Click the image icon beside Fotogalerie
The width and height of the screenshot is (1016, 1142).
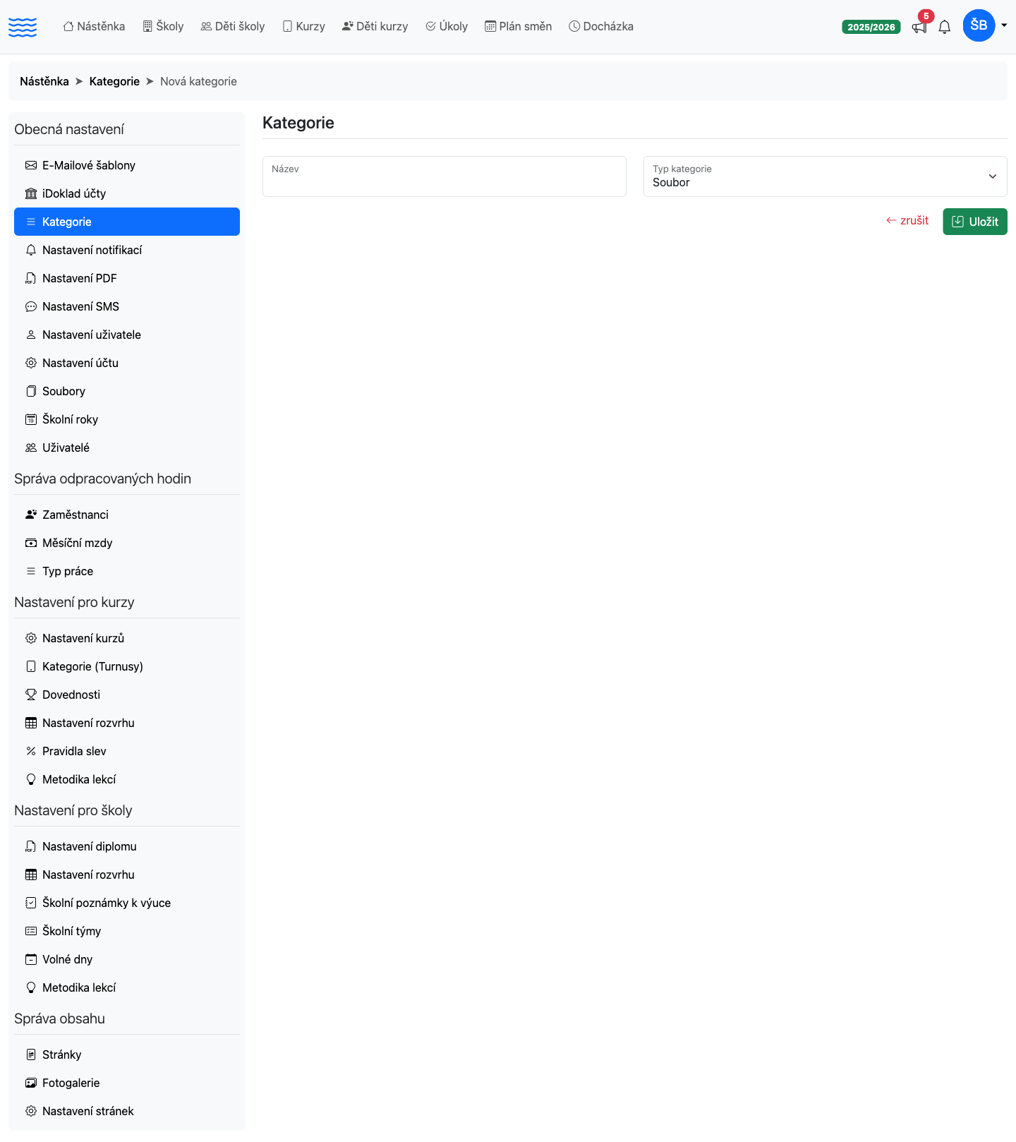(31, 1083)
